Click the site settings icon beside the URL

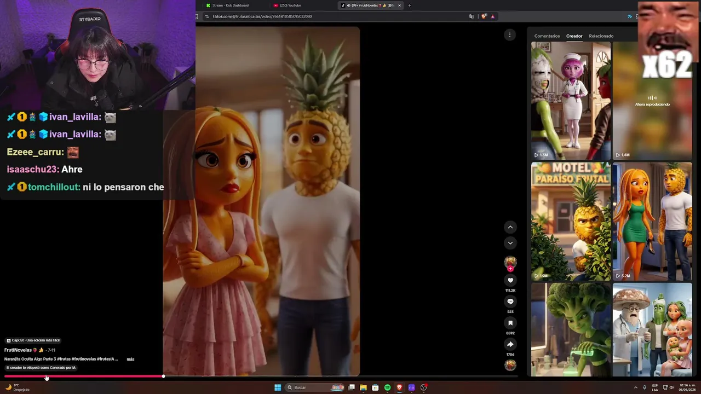(x=206, y=16)
